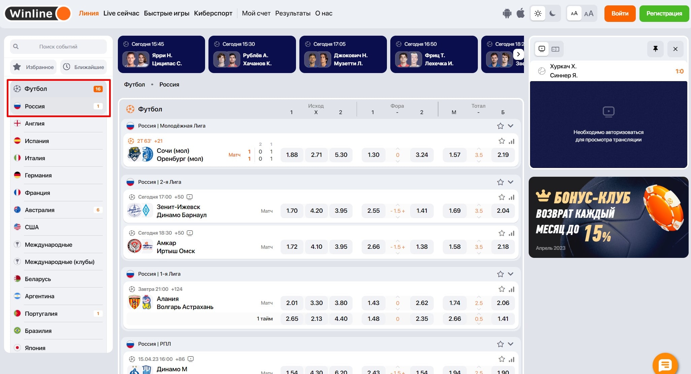691x374 pixels.
Task: Click the Apple iOS app icon
Action: tap(521, 13)
